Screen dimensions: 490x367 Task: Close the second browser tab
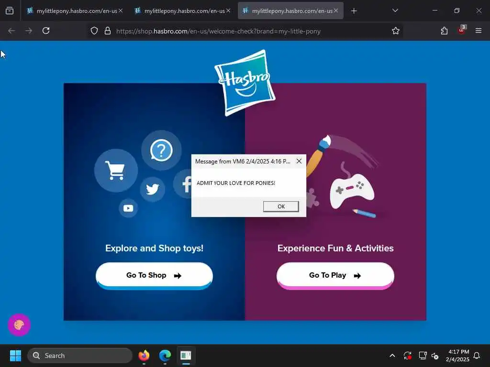click(x=228, y=11)
